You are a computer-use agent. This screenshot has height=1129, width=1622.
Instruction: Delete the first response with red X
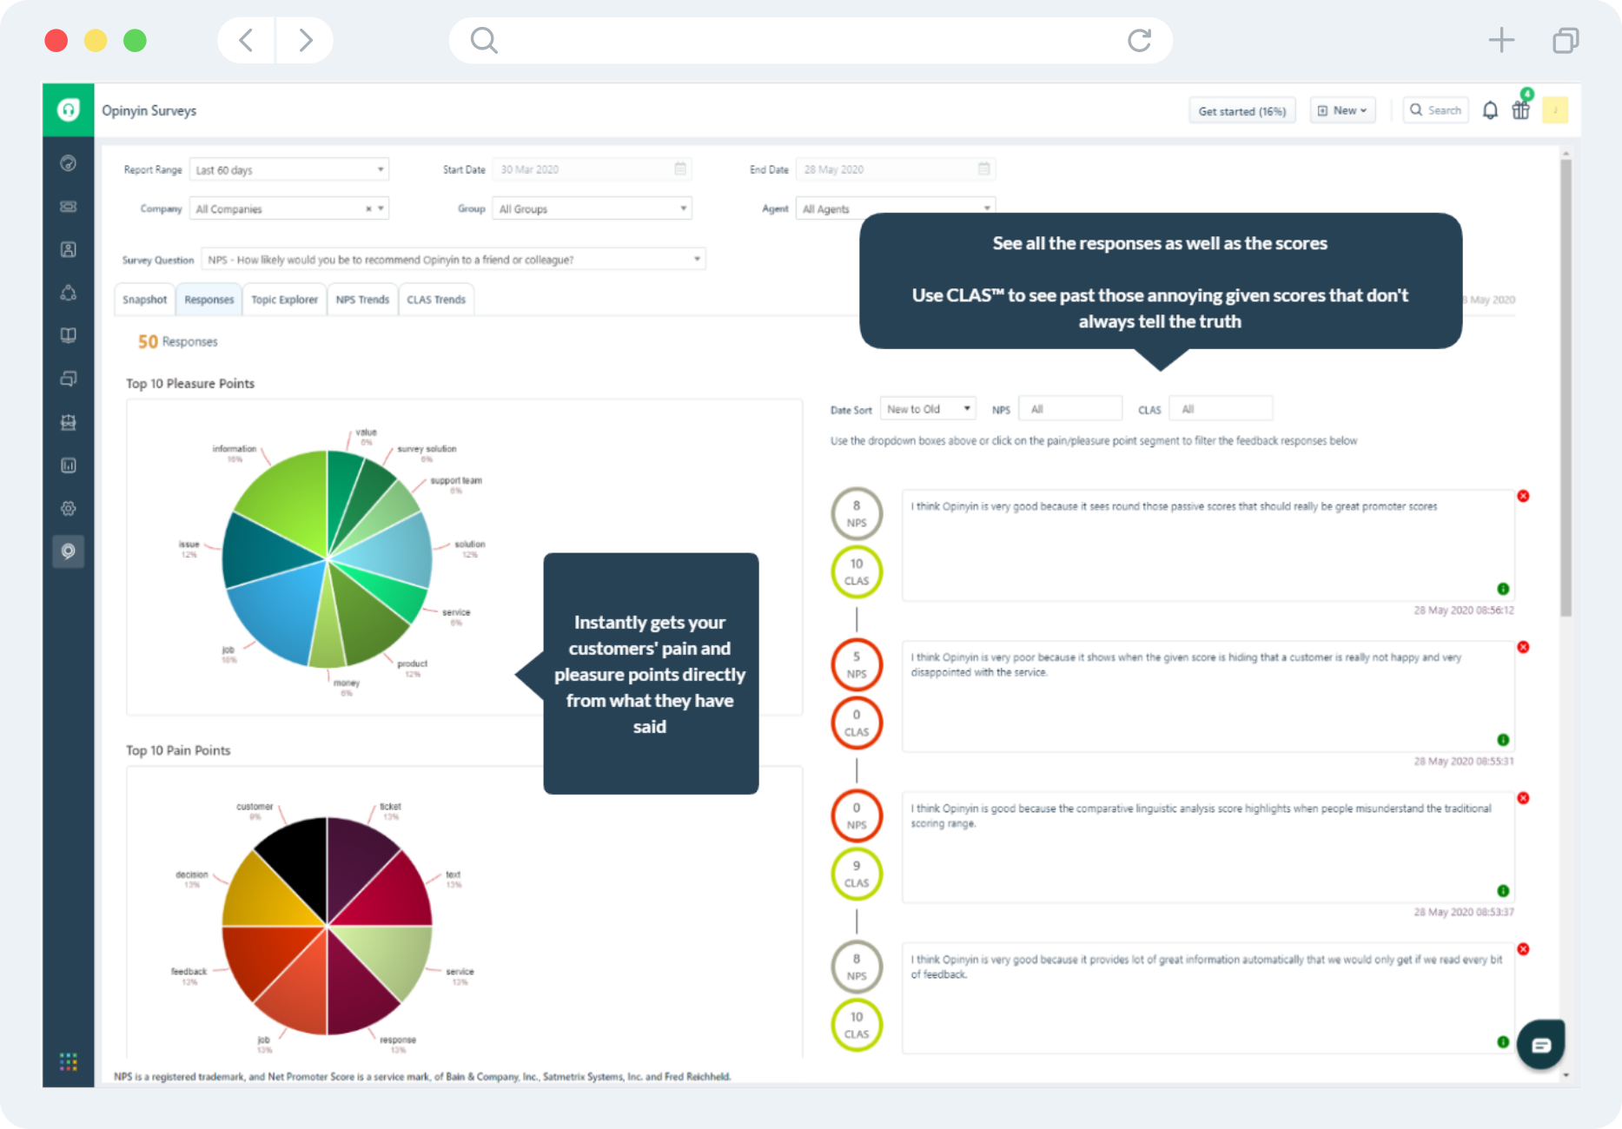[x=1523, y=496]
